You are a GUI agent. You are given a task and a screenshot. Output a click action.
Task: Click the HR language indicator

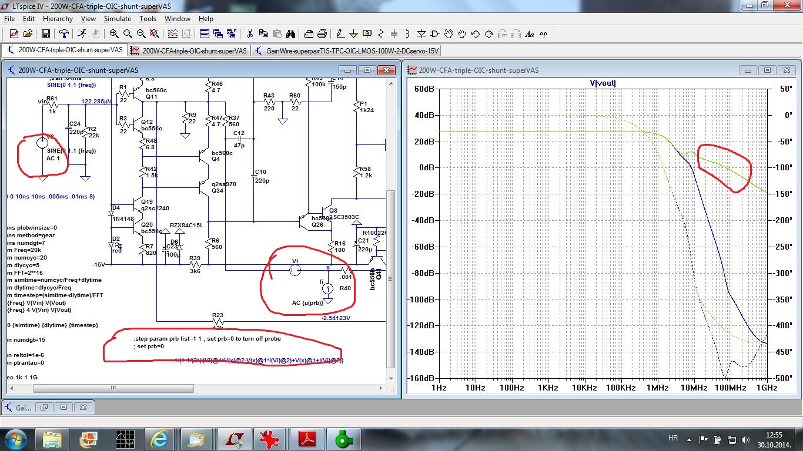click(x=673, y=439)
